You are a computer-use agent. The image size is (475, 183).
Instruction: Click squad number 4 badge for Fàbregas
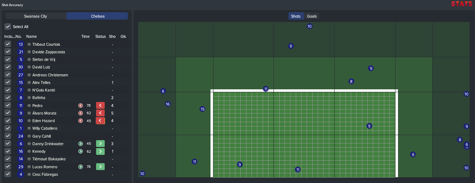(x=21, y=174)
